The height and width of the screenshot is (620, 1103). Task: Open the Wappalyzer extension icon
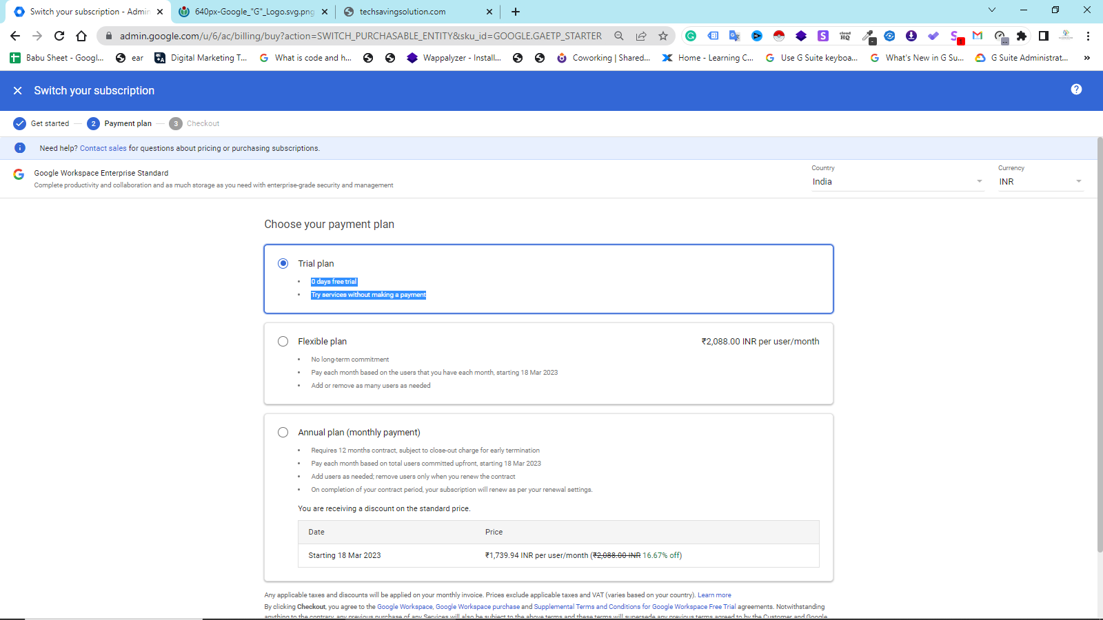pyautogui.click(x=801, y=36)
